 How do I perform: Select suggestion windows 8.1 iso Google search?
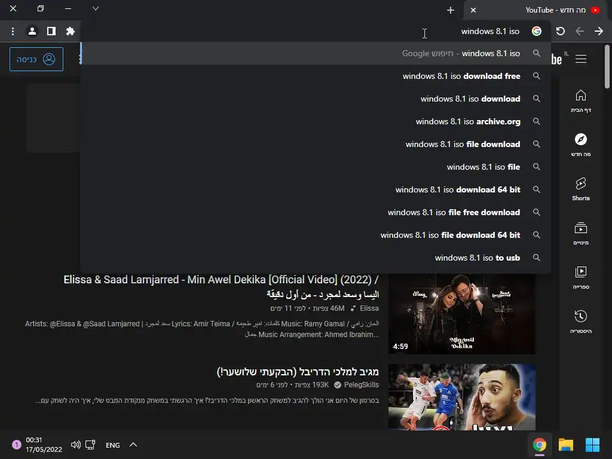pos(316,53)
